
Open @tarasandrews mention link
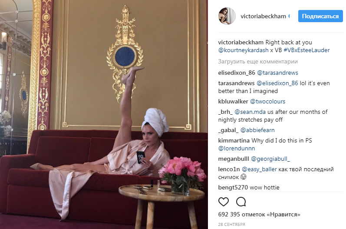point(277,73)
